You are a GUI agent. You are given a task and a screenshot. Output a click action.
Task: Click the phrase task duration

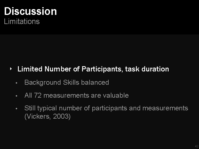click(147, 69)
